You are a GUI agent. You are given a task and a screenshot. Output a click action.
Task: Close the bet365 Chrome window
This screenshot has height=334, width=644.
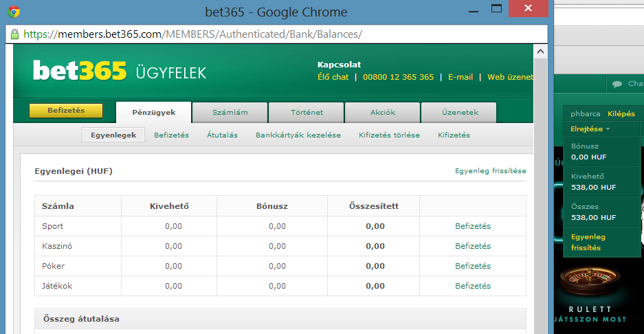[x=528, y=8]
